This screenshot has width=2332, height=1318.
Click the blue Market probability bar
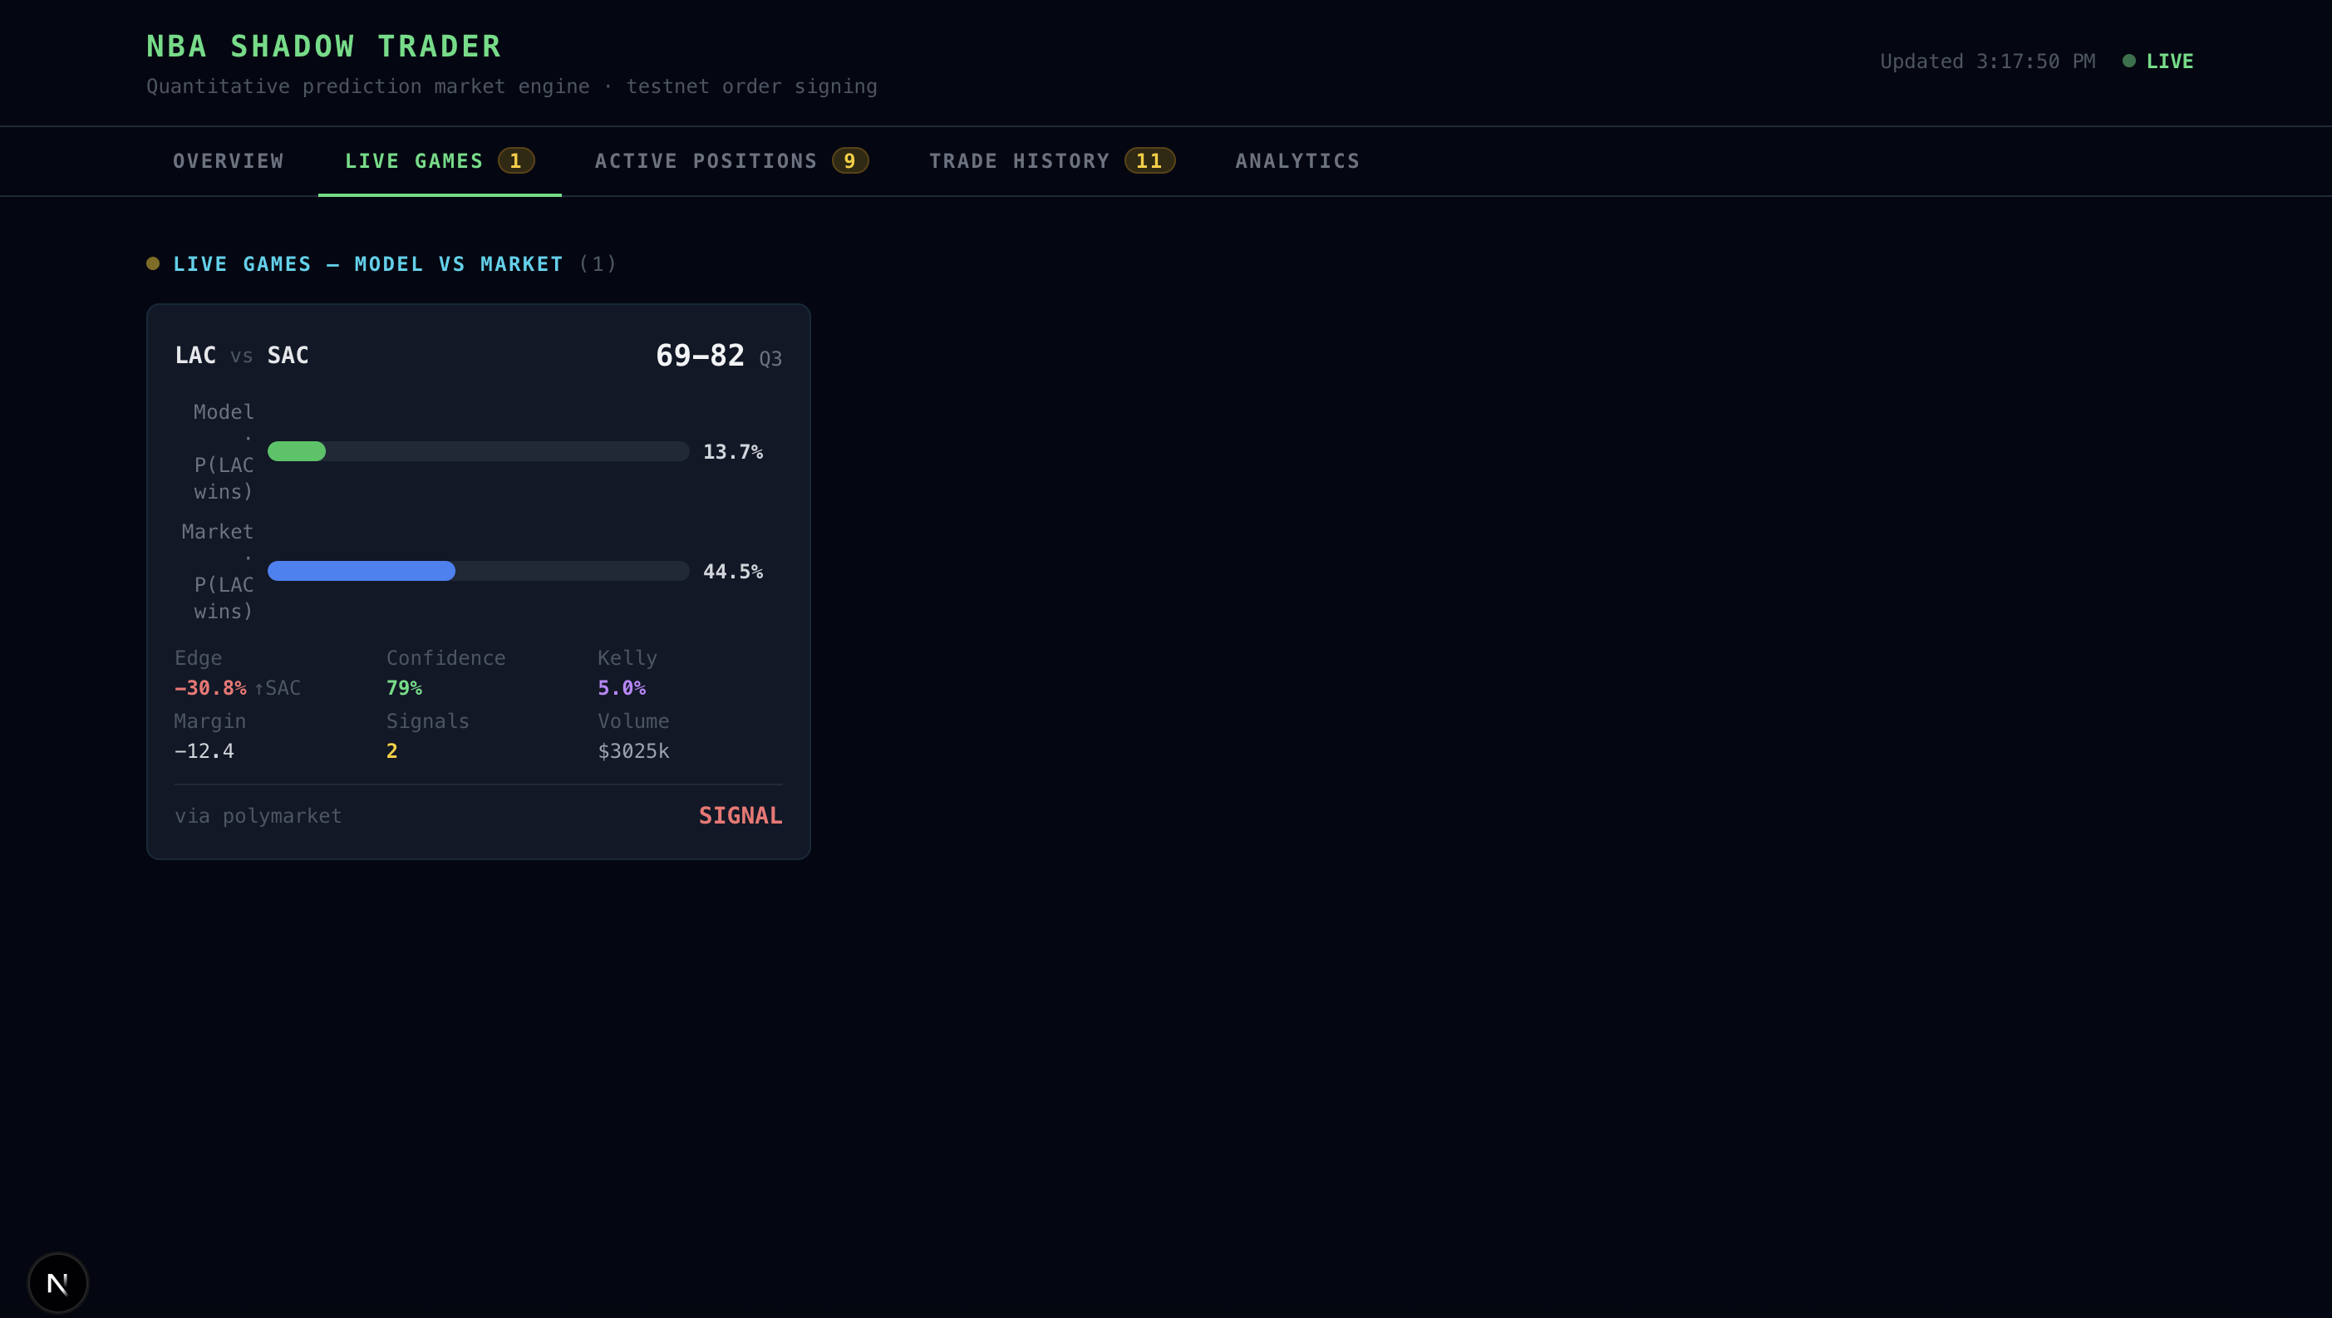[362, 571]
